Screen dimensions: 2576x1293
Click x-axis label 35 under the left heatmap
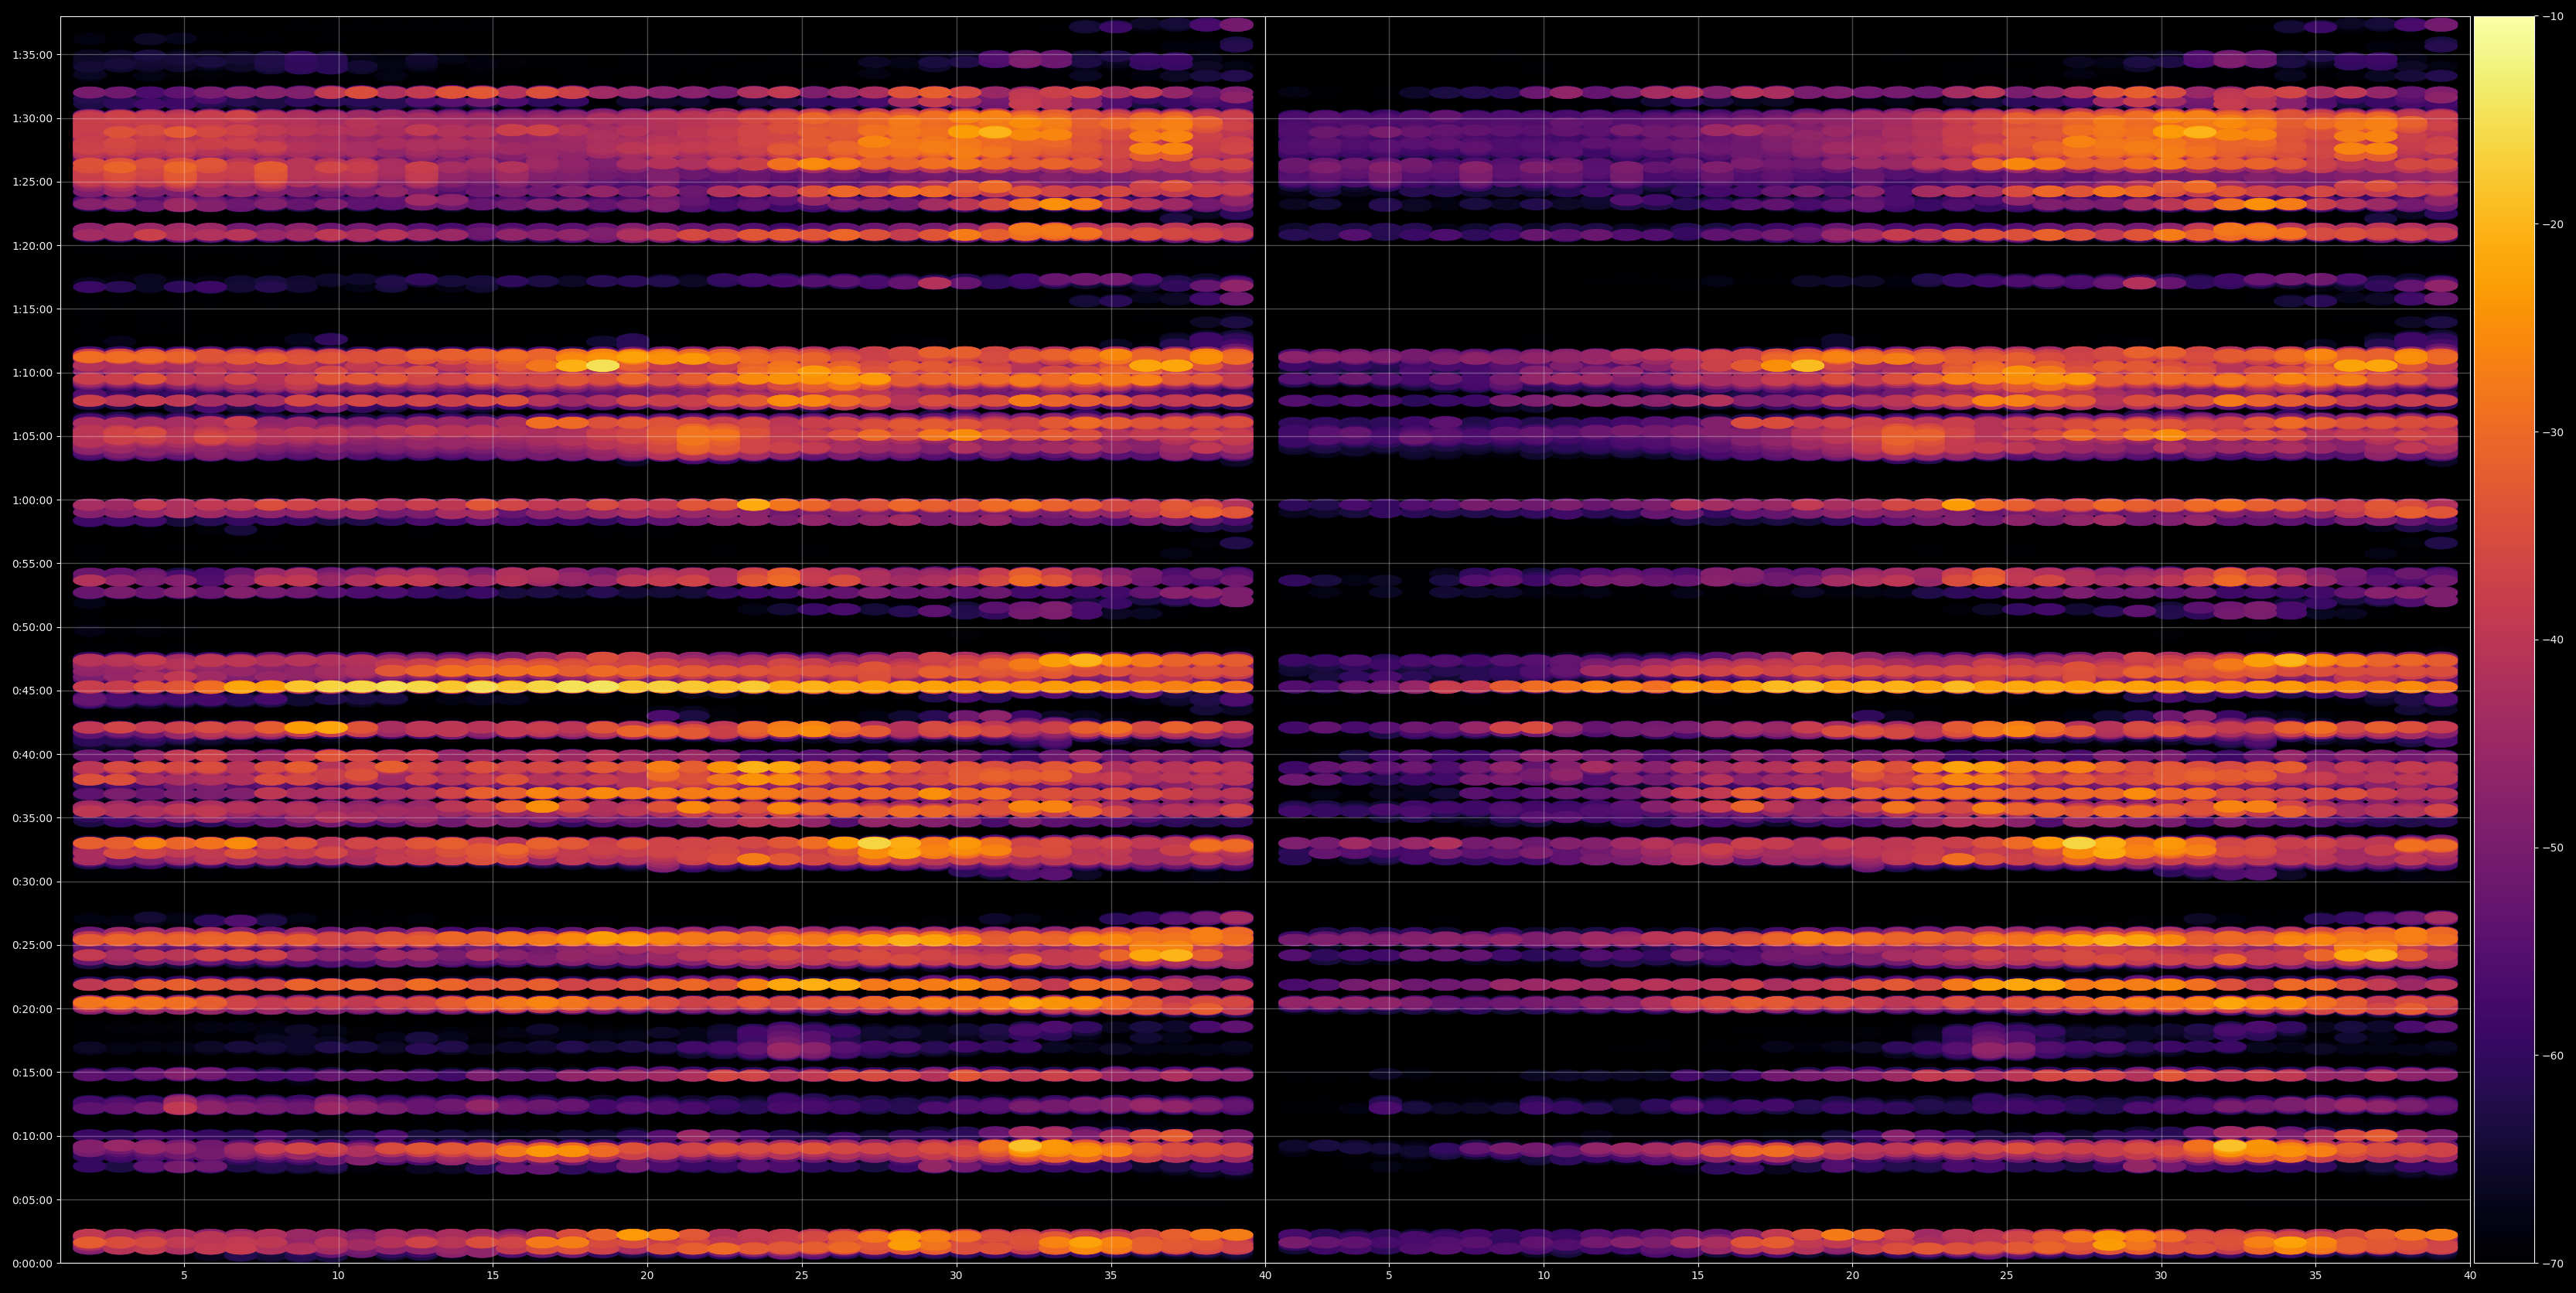(1111, 1276)
